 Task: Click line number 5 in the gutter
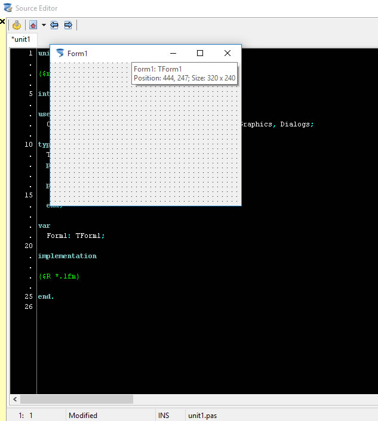[30, 94]
